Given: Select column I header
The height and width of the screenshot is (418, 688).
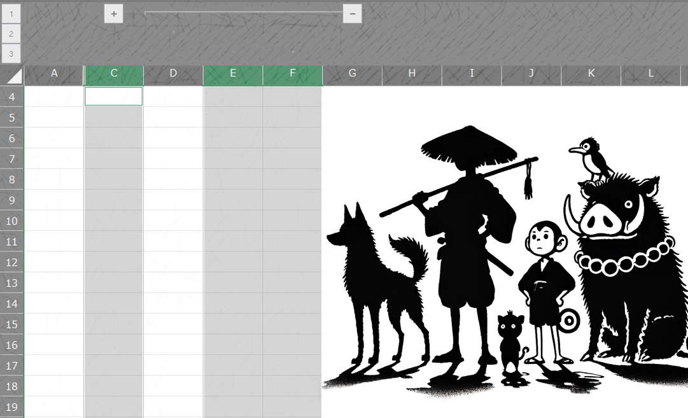Looking at the screenshot, I should tap(472, 73).
